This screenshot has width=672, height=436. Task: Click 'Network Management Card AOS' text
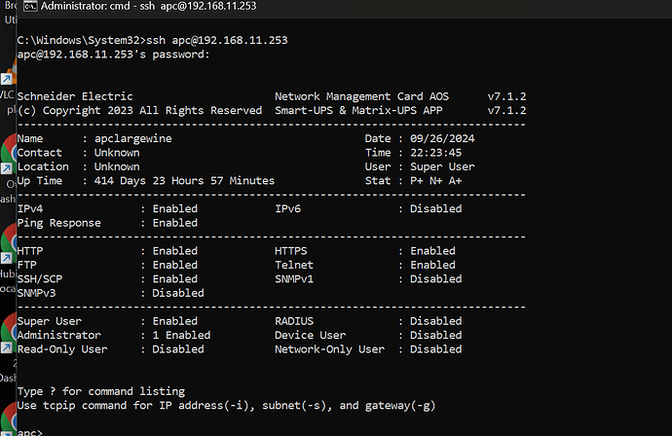click(361, 96)
